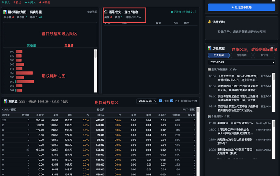Click the 买总量 chart legend label
This screenshot has height=176, width=280.
tap(31, 46)
